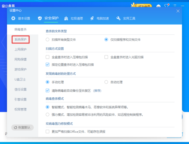Switch to 上网保护 settings section
Screen dimensions: 189x144
pos(20,49)
